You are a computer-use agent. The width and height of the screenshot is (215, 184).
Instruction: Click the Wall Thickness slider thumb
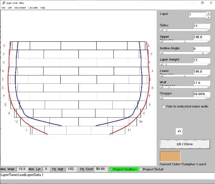coord(169,87)
